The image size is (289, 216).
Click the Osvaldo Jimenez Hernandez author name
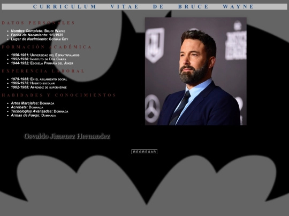coord(67,136)
